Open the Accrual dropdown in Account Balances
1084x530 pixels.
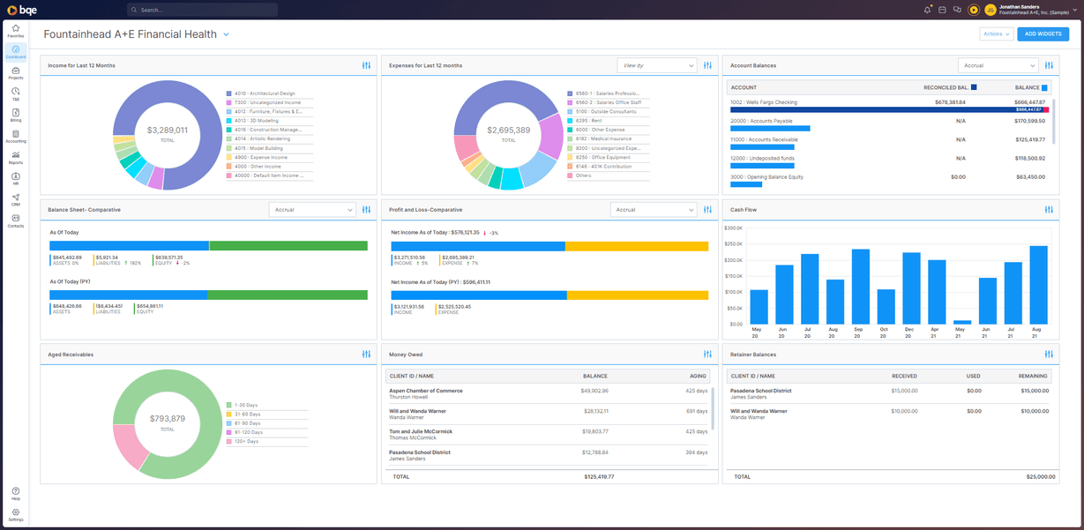pos(998,65)
